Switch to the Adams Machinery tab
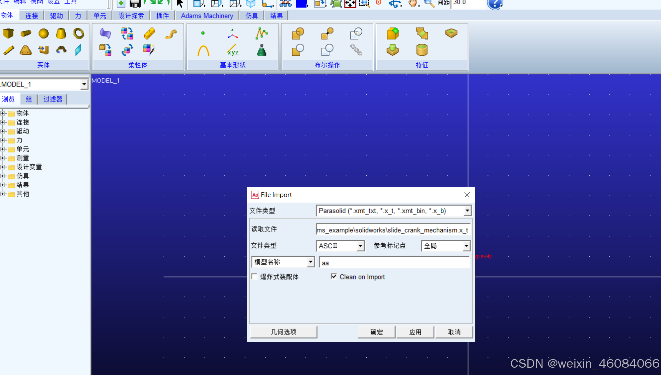The height and width of the screenshot is (375, 661). [x=207, y=16]
